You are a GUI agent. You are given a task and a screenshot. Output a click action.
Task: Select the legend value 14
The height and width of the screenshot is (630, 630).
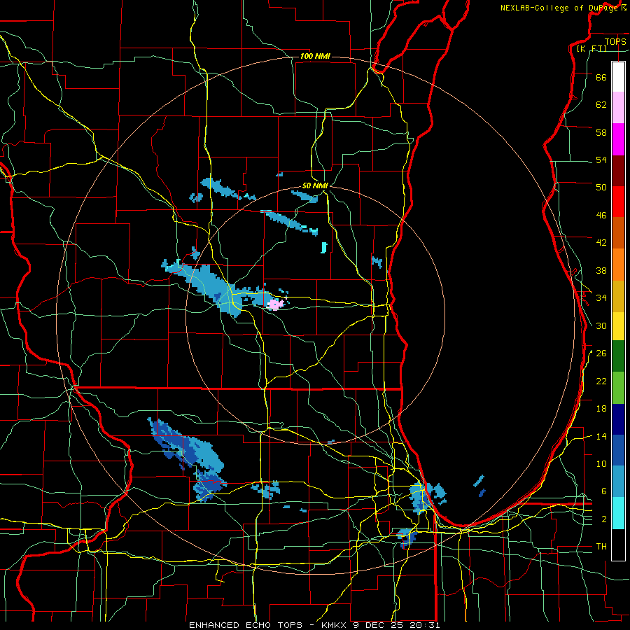pos(601,436)
